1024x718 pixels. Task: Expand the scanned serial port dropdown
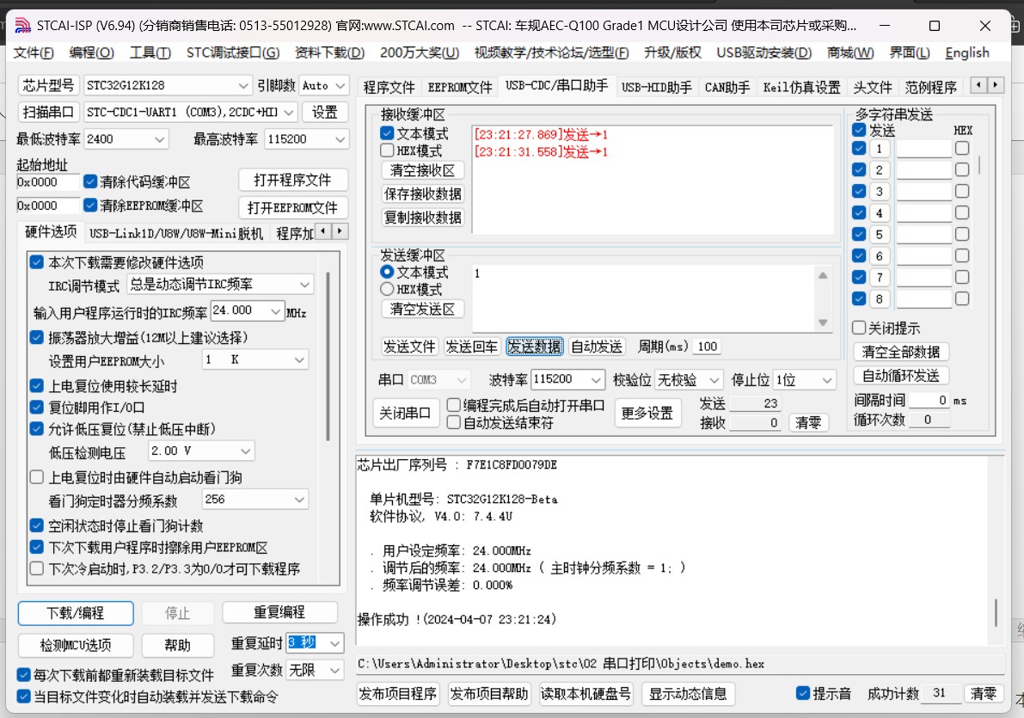[x=191, y=112]
